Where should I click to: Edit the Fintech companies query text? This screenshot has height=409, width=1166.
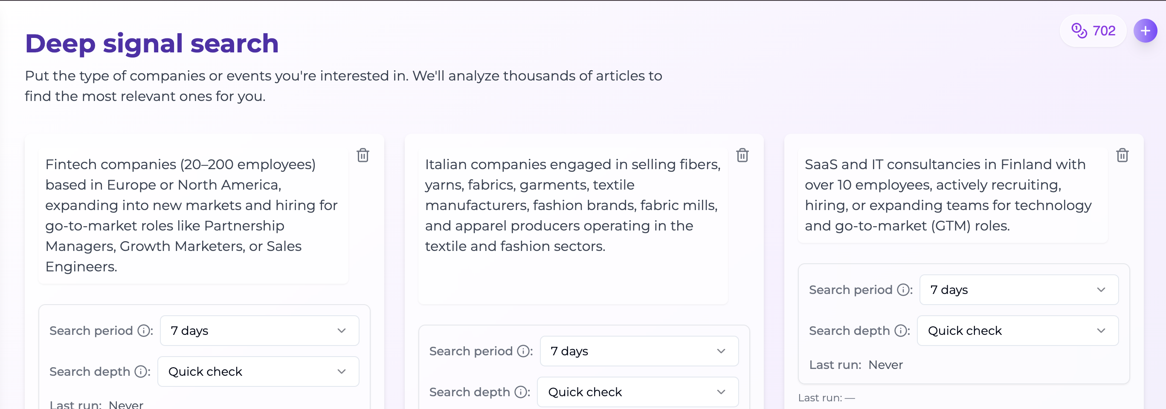click(193, 216)
